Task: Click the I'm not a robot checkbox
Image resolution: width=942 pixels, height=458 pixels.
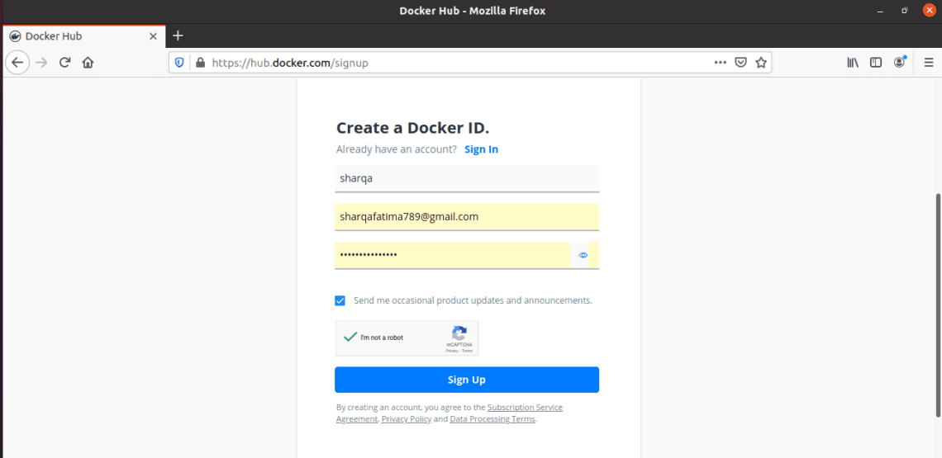Action: pyautogui.click(x=350, y=338)
